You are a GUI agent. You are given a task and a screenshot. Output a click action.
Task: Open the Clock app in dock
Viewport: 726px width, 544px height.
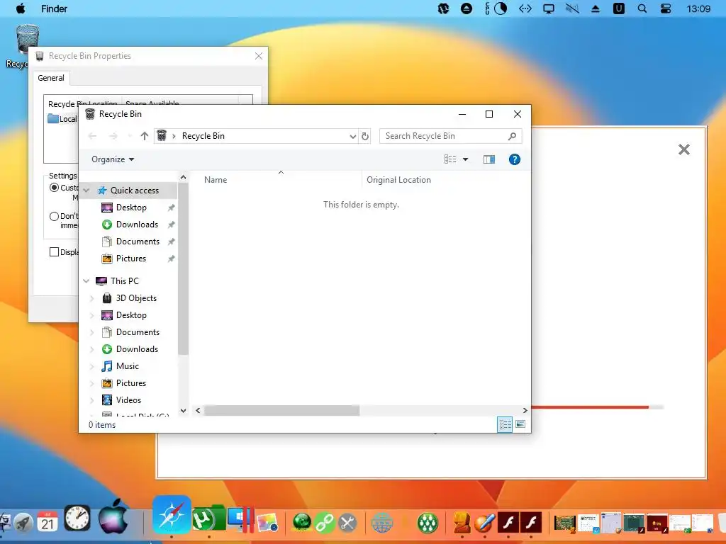pyautogui.click(x=77, y=518)
